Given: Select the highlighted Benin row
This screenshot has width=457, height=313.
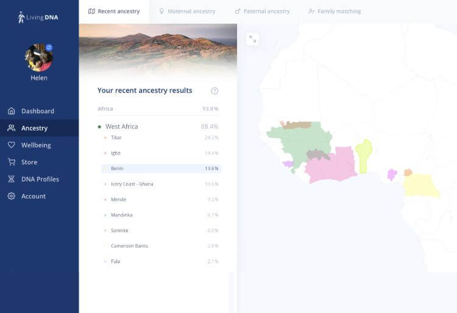Looking at the screenshot, I should 161,168.
